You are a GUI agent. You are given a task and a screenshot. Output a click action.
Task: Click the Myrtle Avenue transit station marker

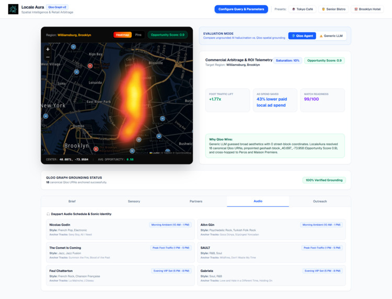pos(159,136)
